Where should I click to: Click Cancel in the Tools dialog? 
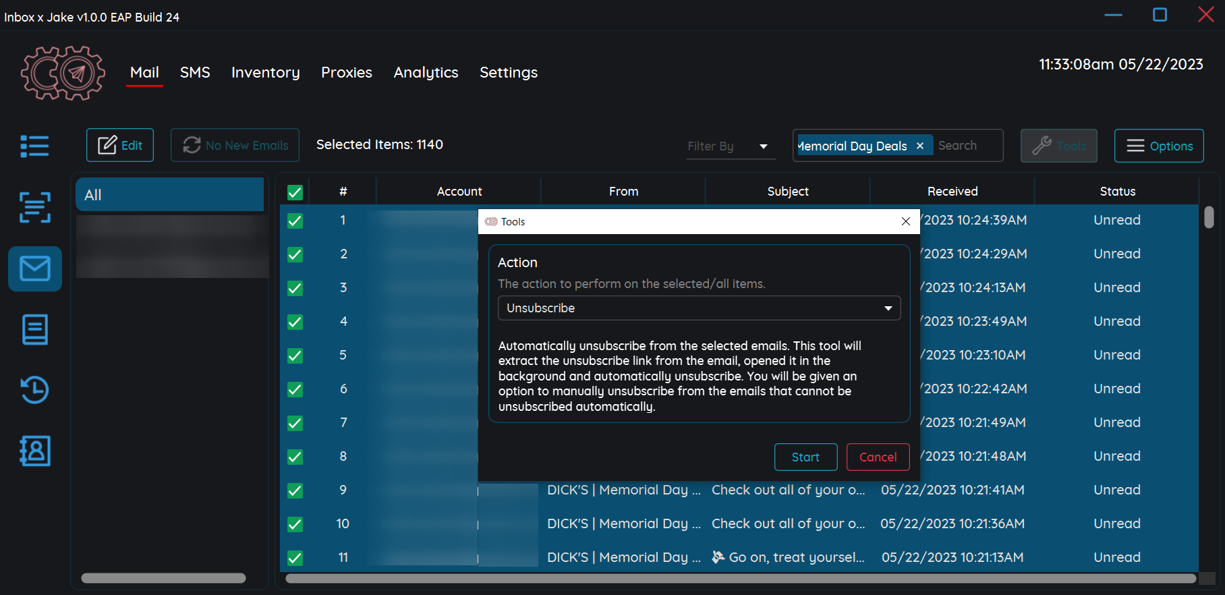[x=878, y=457]
